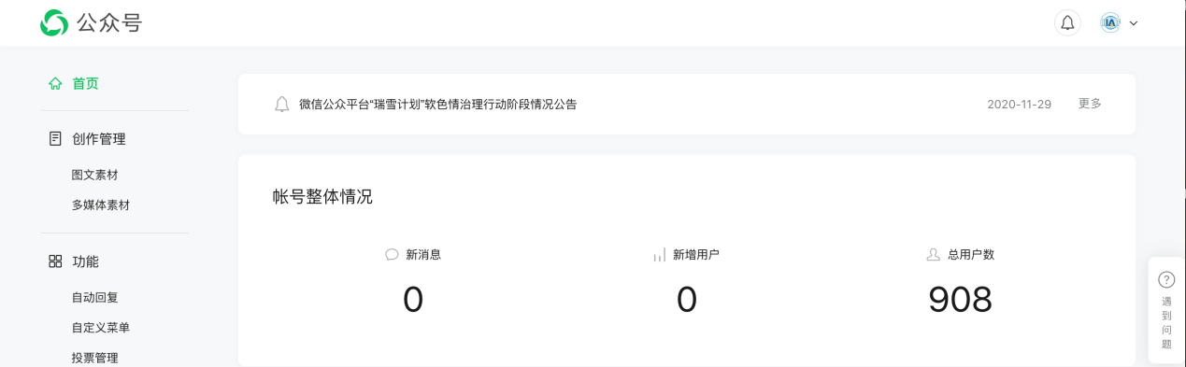Click the 功能 grid icon

pos(55,261)
